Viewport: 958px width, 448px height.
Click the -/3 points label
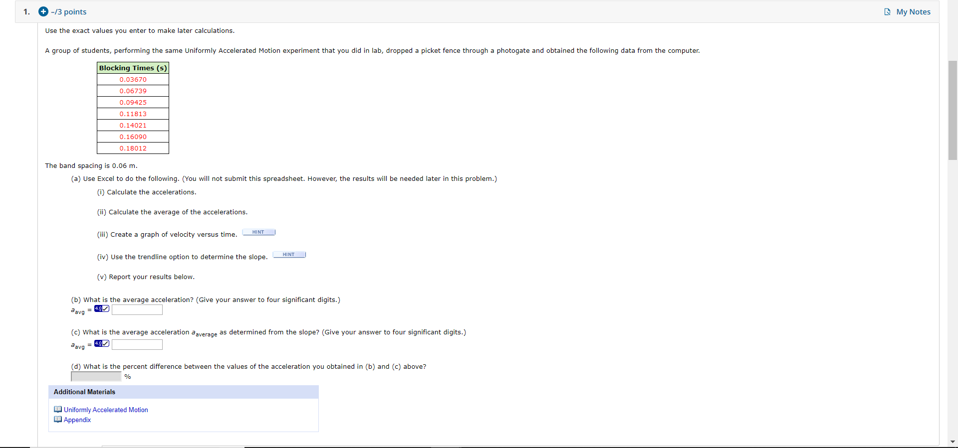click(x=69, y=12)
